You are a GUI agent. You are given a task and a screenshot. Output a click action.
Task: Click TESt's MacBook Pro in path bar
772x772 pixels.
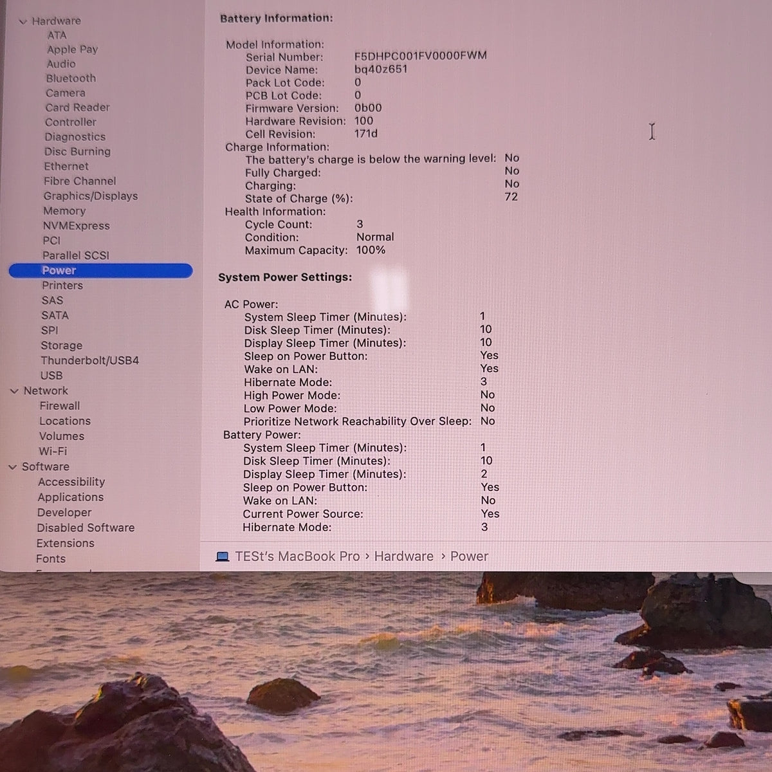[x=297, y=556]
